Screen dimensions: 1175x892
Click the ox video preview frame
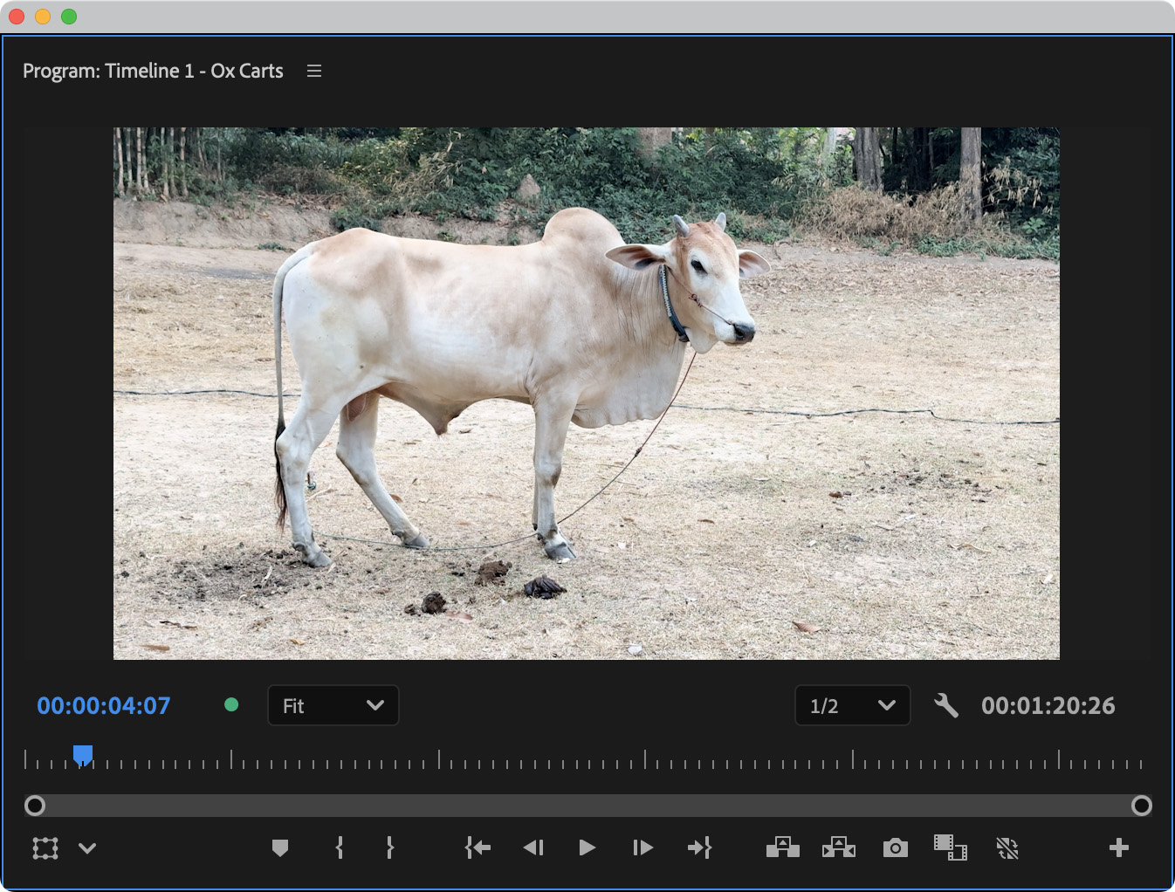coord(587,394)
